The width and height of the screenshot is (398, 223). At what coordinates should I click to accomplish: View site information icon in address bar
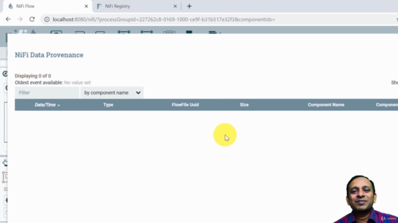coord(47,19)
